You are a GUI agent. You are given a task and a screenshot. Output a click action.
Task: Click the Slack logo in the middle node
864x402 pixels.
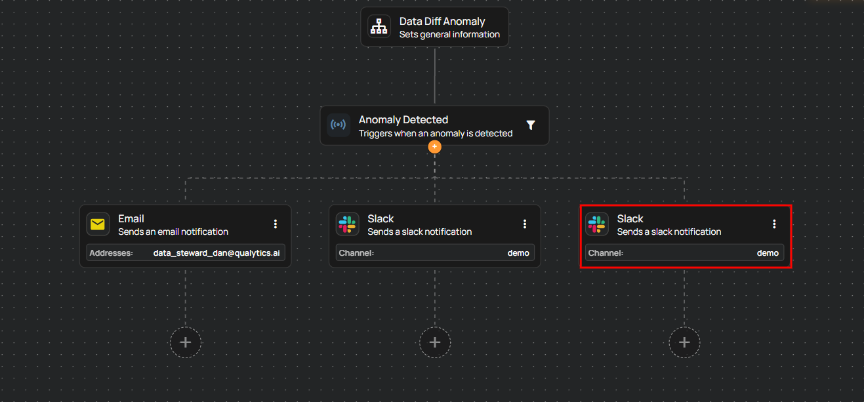click(x=347, y=224)
